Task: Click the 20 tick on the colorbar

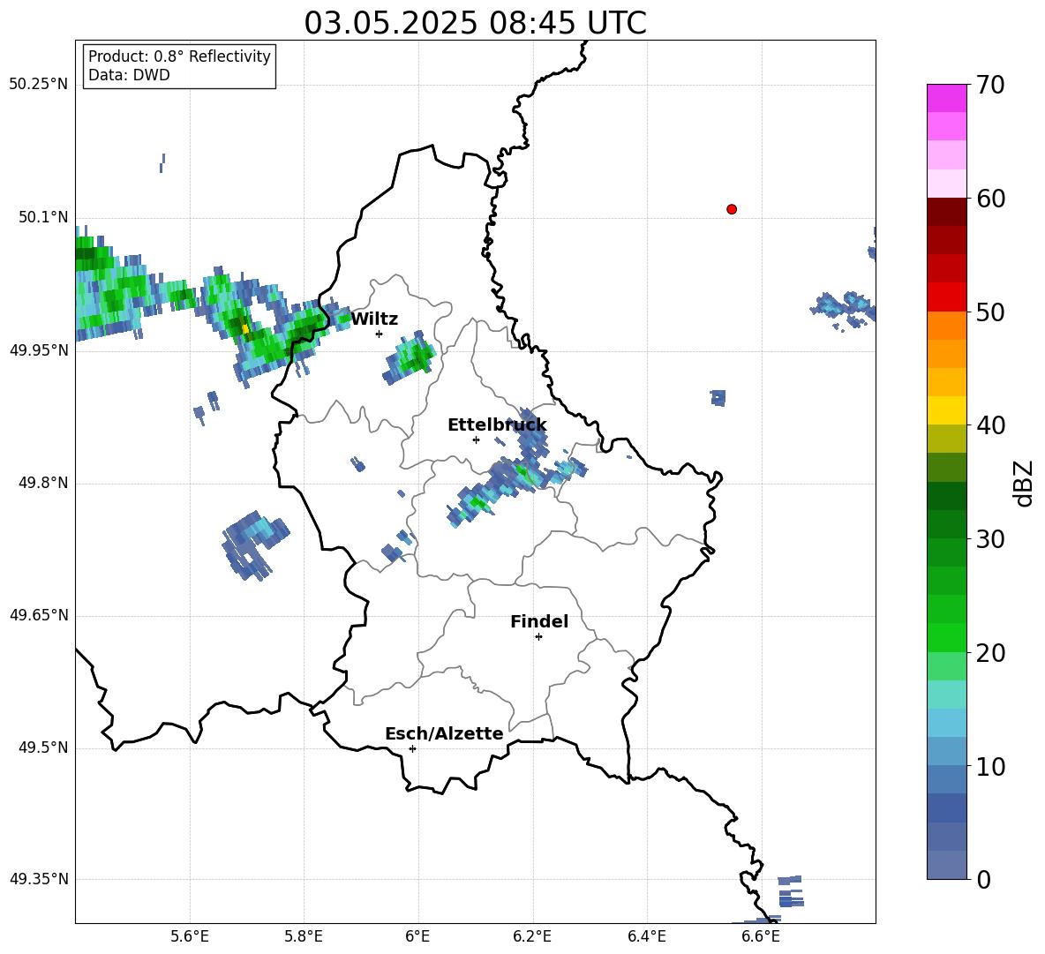Action: [x=990, y=652]
